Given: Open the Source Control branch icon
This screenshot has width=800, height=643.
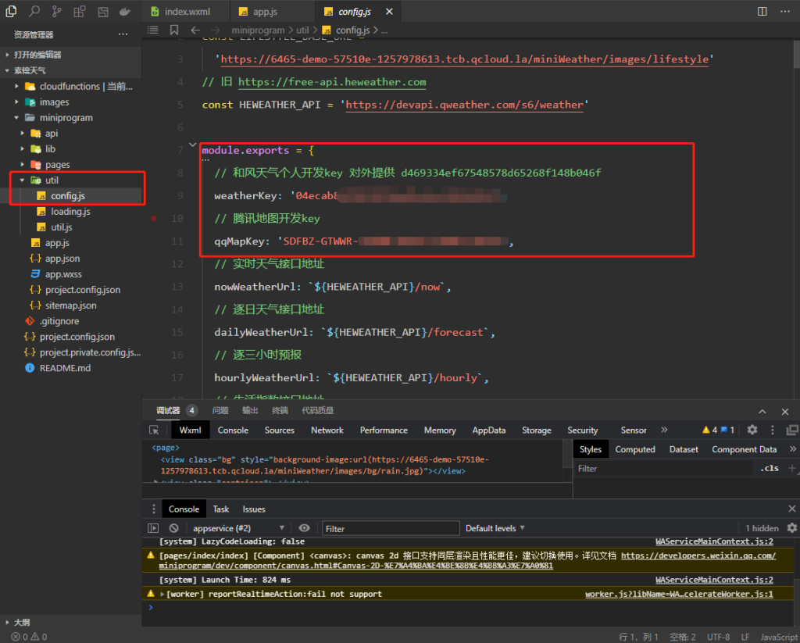Looking at the screenshot, I should (56, 12).
